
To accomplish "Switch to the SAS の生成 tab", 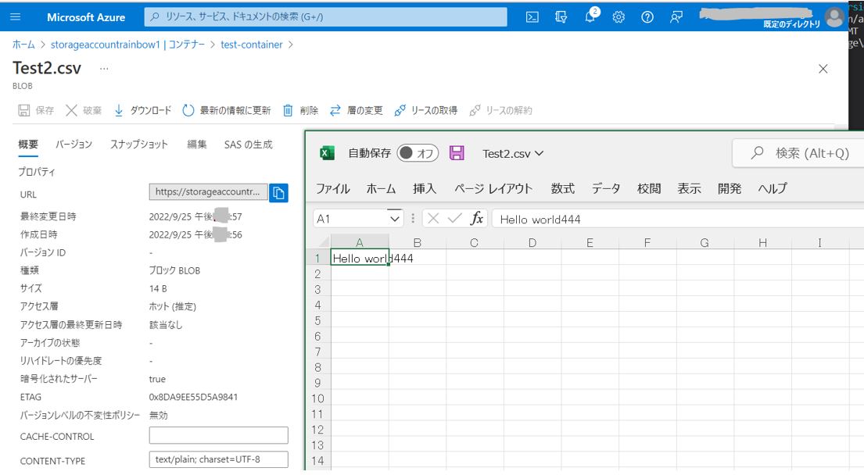I will [x=248, y=145].
